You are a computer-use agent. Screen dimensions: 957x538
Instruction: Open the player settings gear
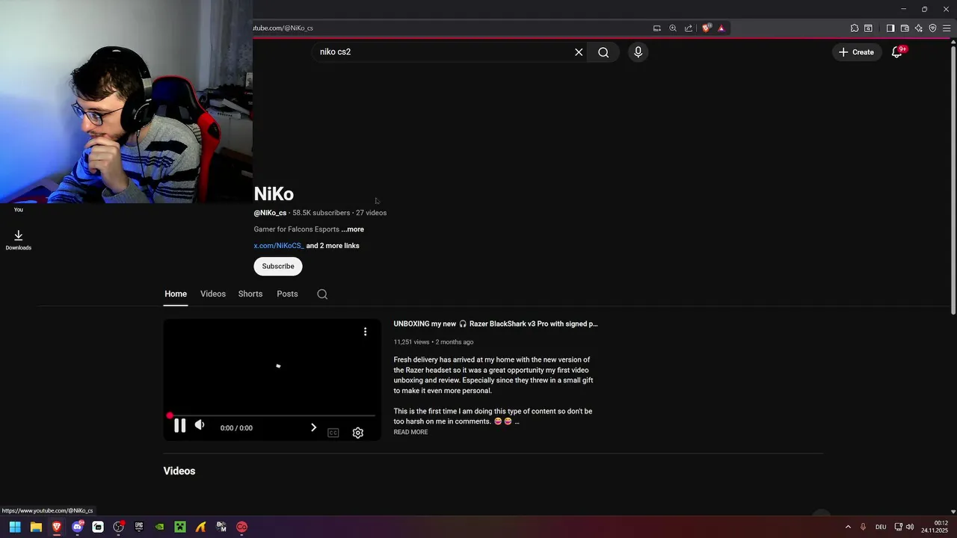[358, 433]
